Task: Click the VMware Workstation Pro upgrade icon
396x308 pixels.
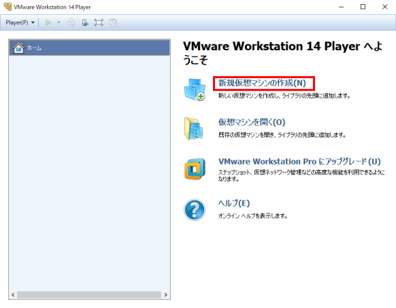Action: [195, 169]
